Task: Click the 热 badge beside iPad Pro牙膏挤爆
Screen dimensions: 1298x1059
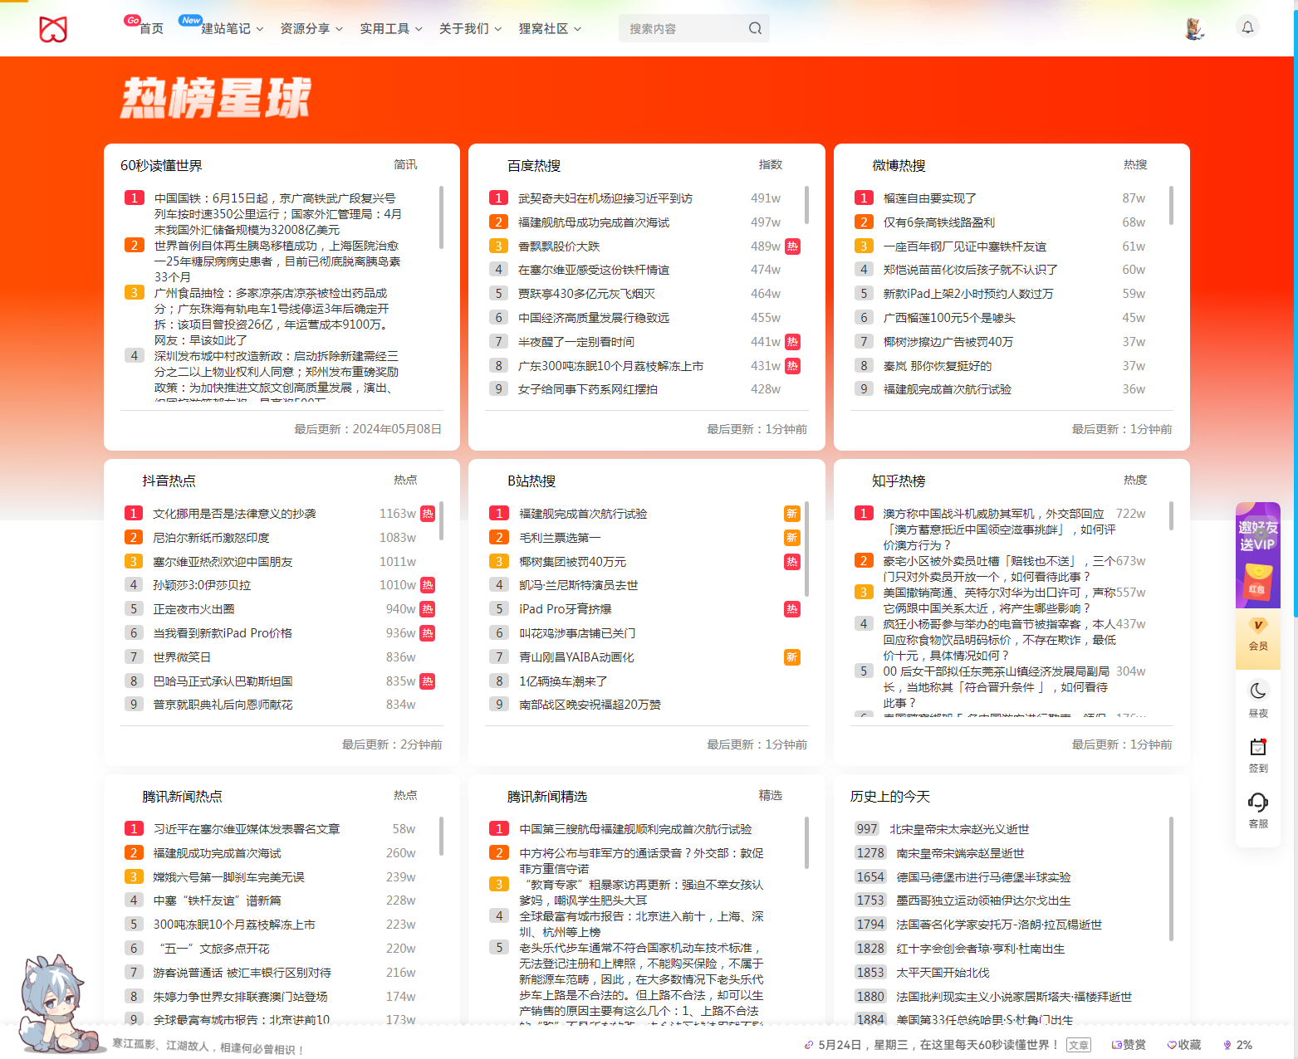Action: click(791, 609)
